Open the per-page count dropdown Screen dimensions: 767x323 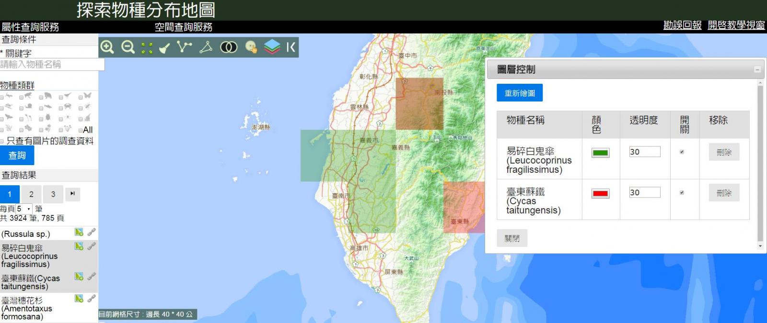[24, 209]
